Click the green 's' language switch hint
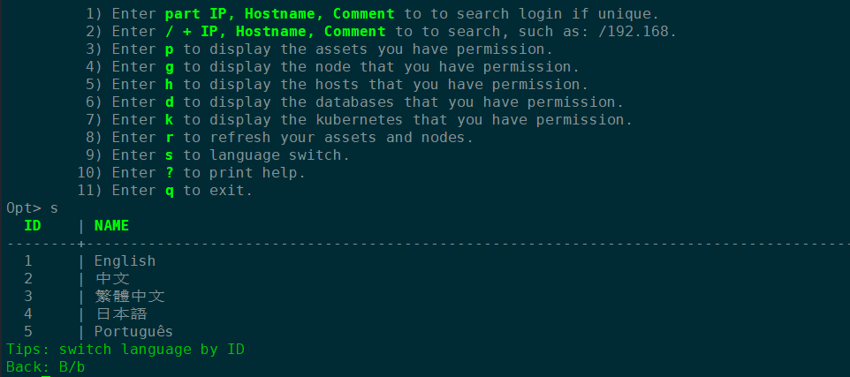 point(170,155)
